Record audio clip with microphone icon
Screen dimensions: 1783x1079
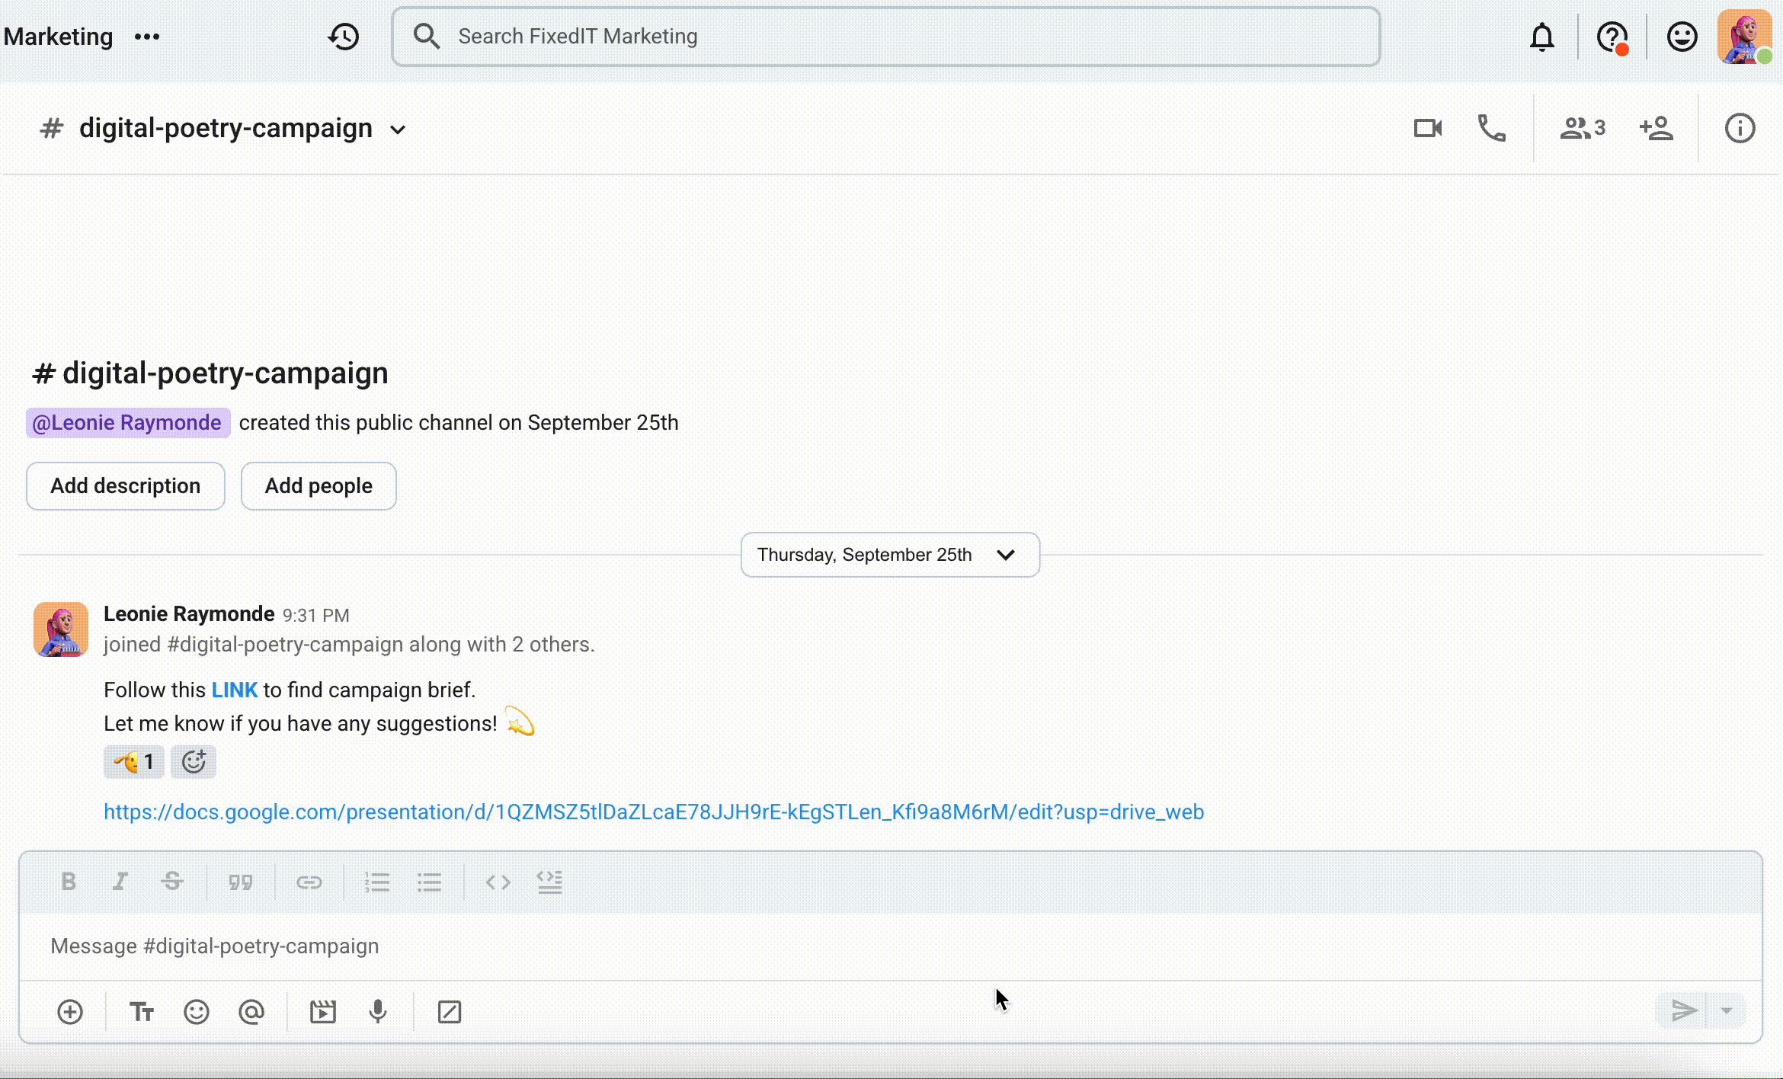click(x=377, y=1012)
